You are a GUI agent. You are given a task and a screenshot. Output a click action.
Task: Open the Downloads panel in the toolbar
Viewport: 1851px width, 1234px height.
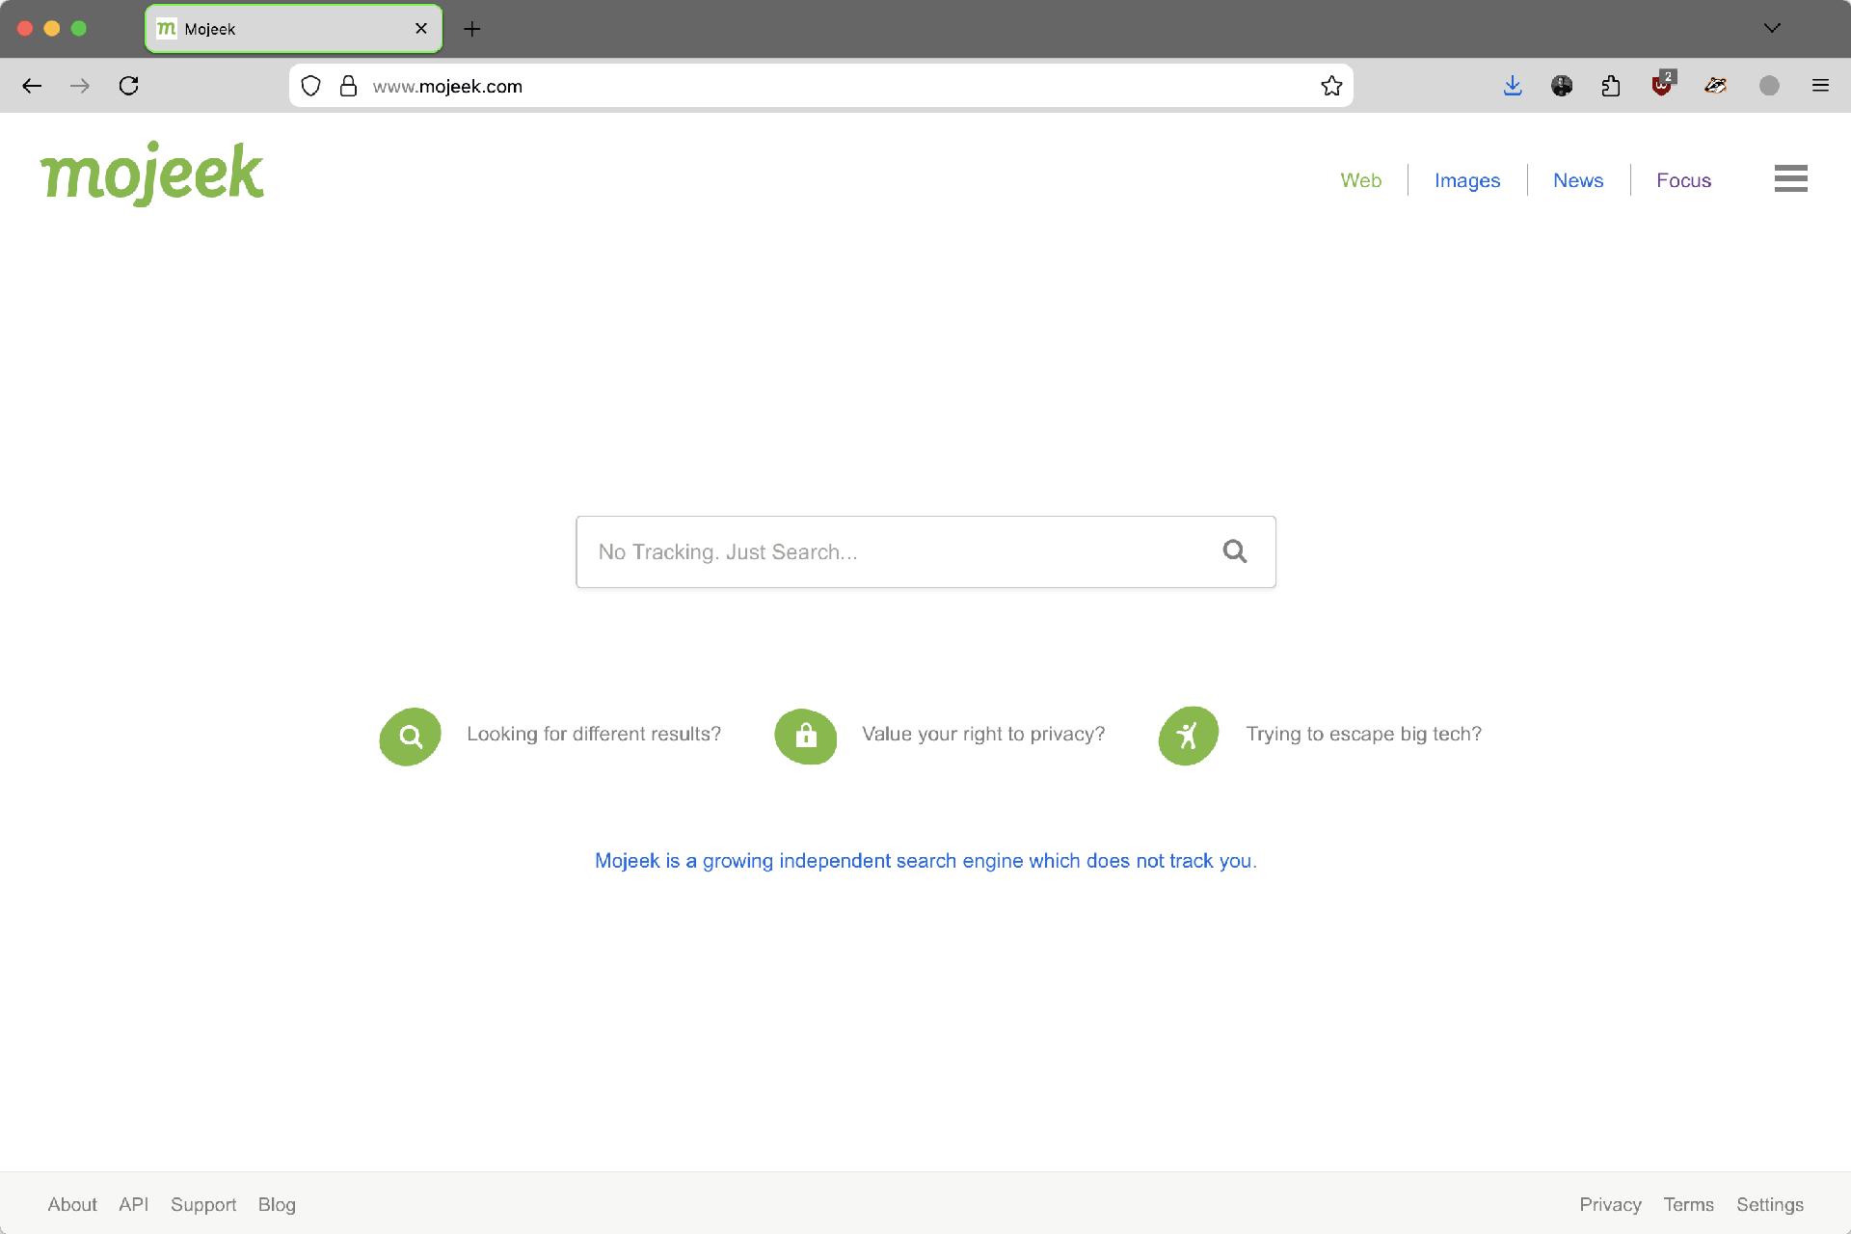1513,86
